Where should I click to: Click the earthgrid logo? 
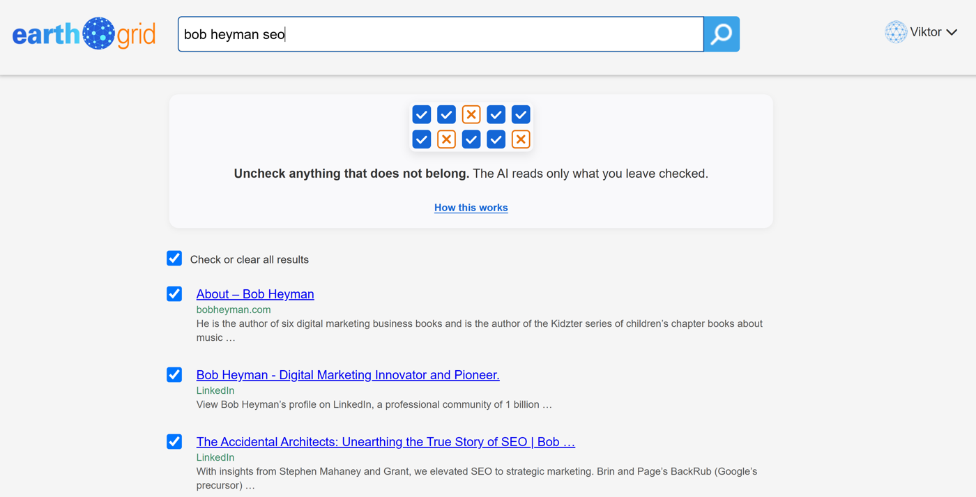click(x=84, y=33)
